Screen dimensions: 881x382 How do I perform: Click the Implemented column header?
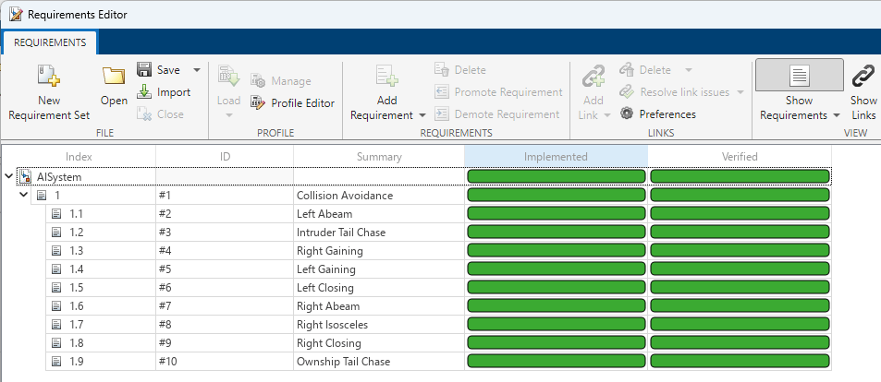pyautogui.click(x=556, y=157)
